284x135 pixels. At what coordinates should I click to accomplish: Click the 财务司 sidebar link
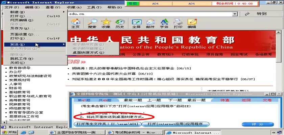[x=16, y=88]
